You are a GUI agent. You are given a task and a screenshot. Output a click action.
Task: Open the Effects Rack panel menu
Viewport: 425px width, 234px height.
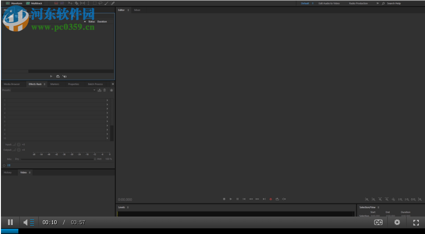click(x=44, y=84)
